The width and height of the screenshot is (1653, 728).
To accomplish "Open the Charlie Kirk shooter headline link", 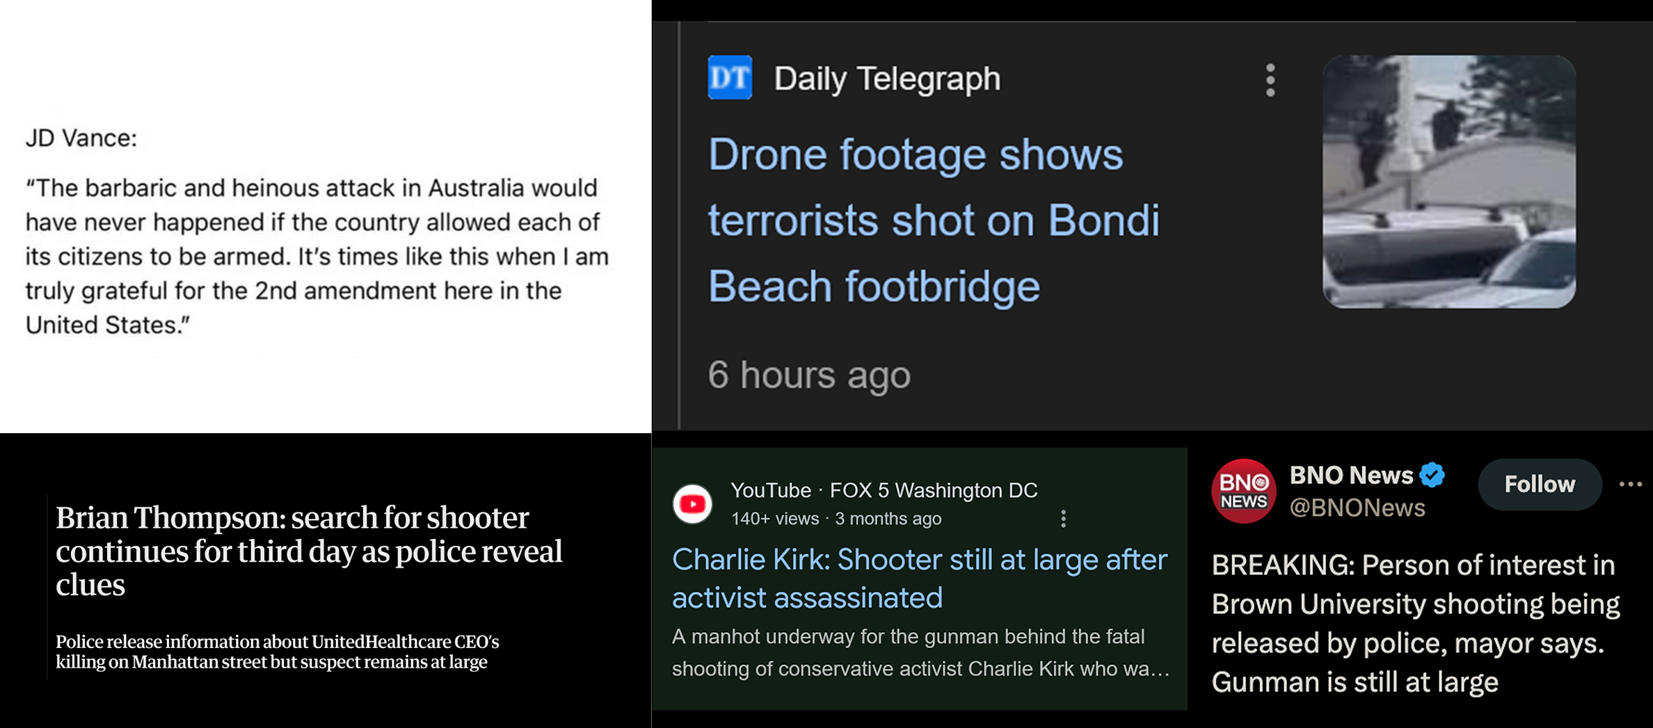I will [x=920, y=579].
